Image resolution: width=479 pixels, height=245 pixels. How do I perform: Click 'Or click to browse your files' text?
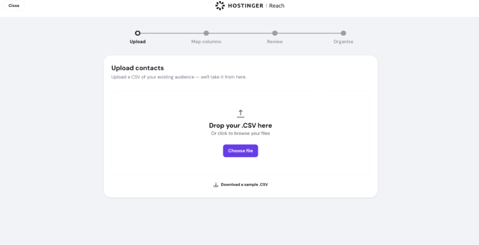(x=241, y=134)
